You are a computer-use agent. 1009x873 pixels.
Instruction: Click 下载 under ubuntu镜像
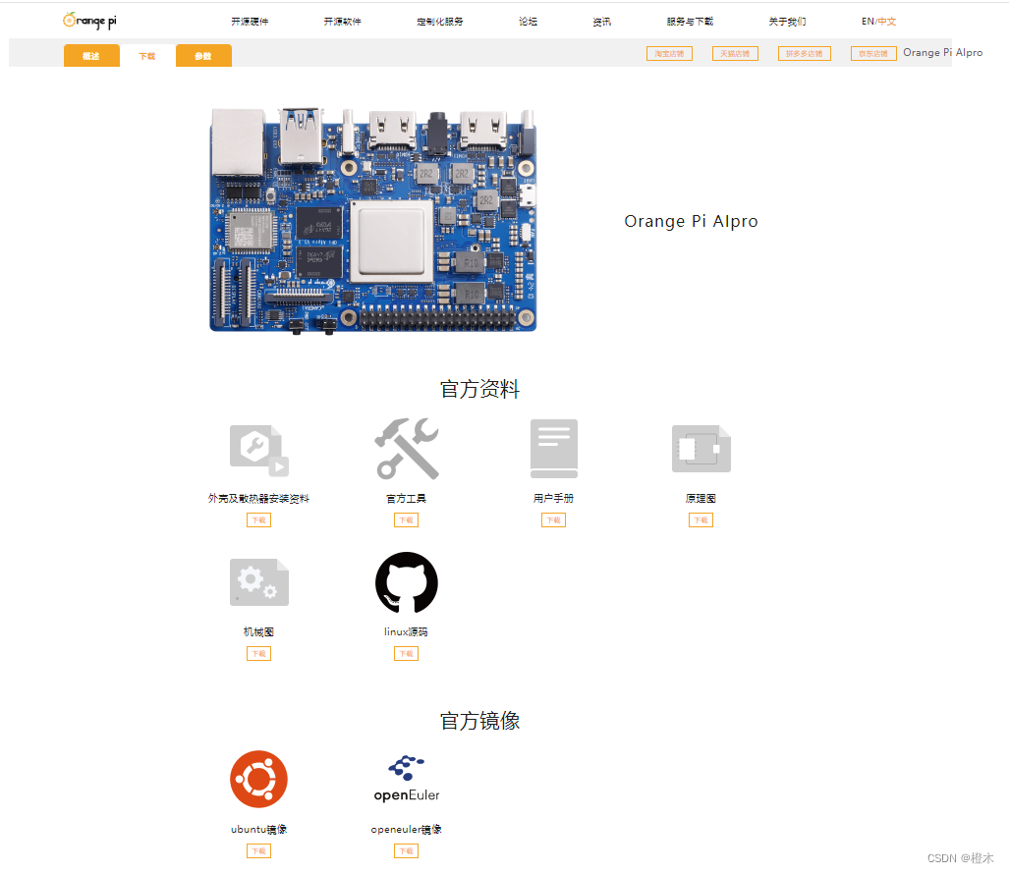pyautogui.click(x=257, y=850)
